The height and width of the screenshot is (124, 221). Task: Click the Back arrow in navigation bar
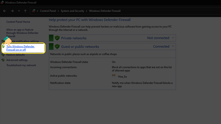tap(4, 11)
